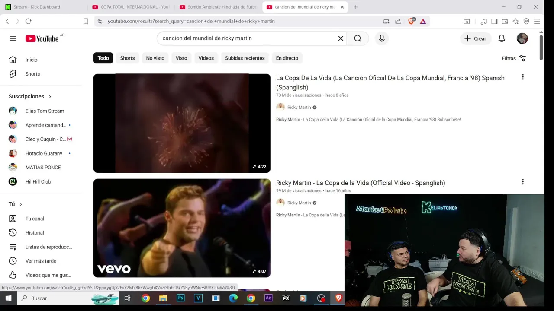
Task: Open Brave VPN shield icon
Action: pos(526,21)
